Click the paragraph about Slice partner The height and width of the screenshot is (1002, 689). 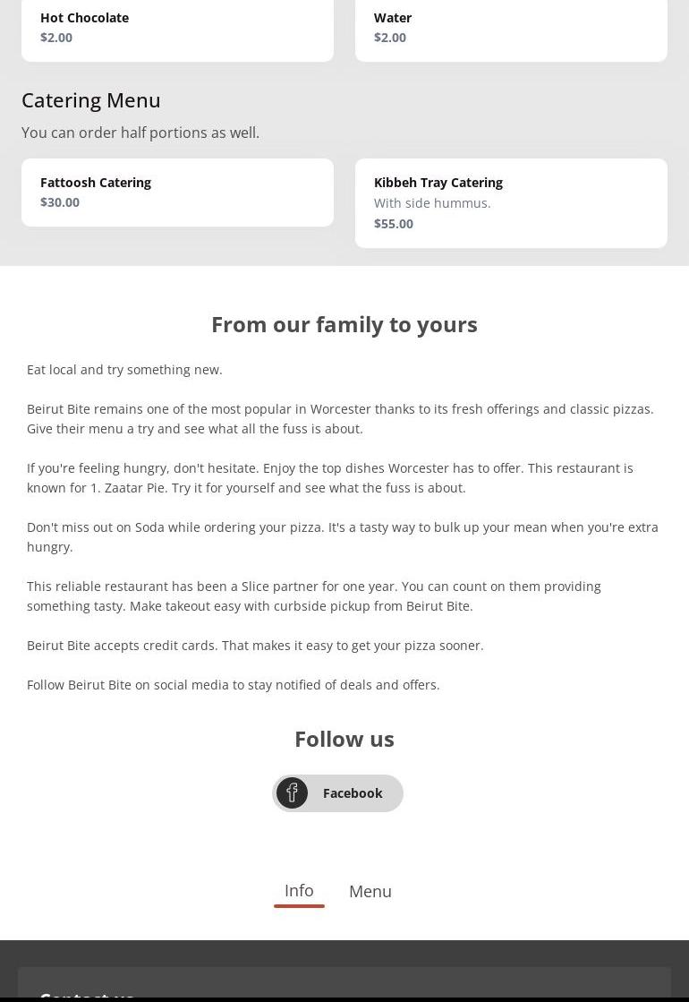tap(313, 595)
